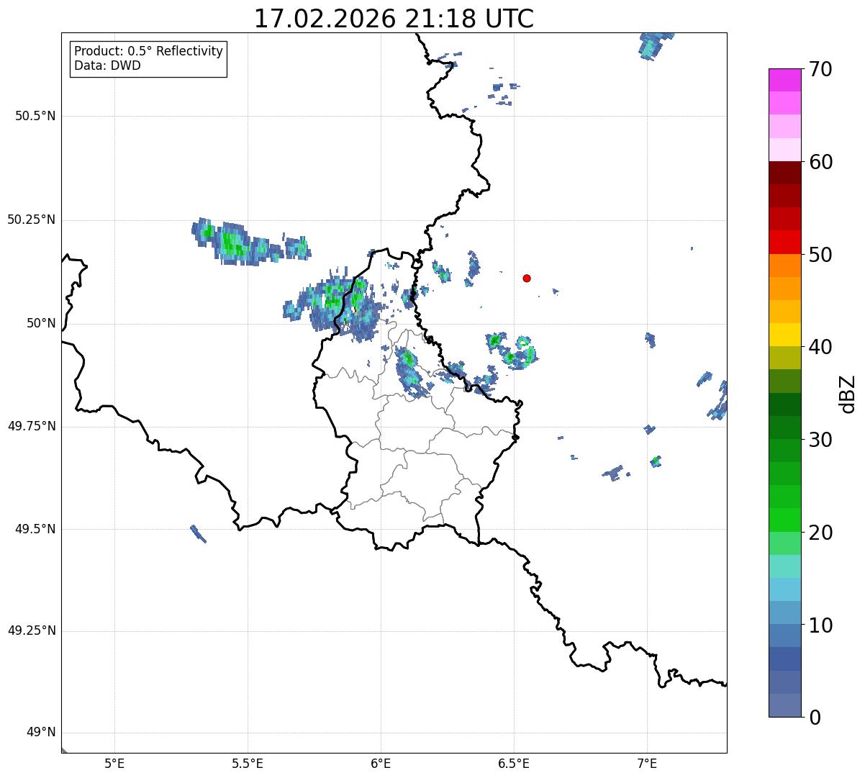Click the 49.5°N latitude label
The width and height of the screenshot is (865, 778).
tap(35, 529)
